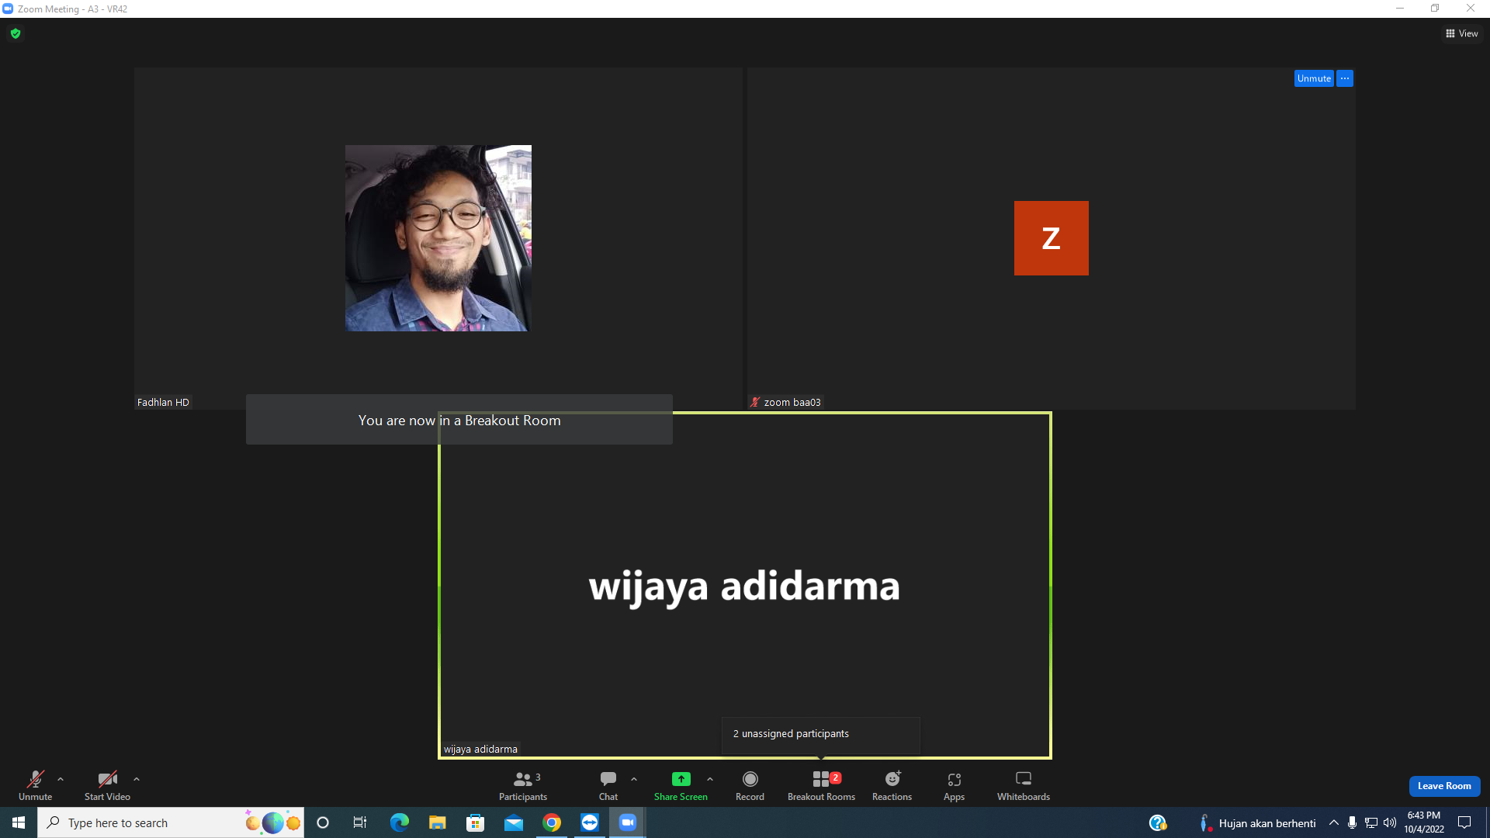Open more options for zoom baa03 tile

[x=1345, y=78]
